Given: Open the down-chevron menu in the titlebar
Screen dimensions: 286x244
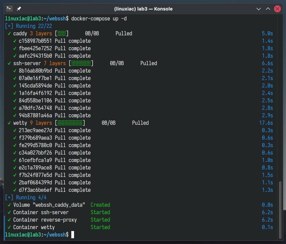Looking at the screenshot, I should point(259,9).
